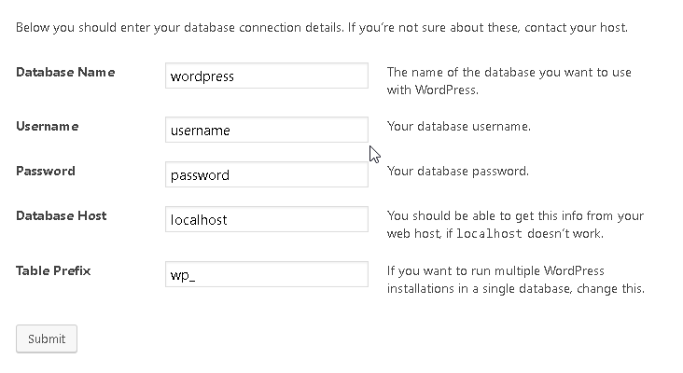This screenshot has height=373, width=683.
Task: Click the monospace localhost word in help text
Action: 489,234
